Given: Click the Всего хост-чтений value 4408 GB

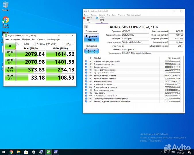Looking at the screenshot, I should click(176, 31).
